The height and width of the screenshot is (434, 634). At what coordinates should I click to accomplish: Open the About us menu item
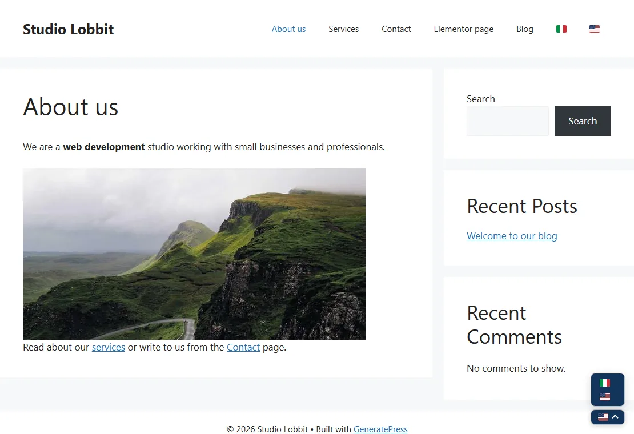click(x=288, y=29)
